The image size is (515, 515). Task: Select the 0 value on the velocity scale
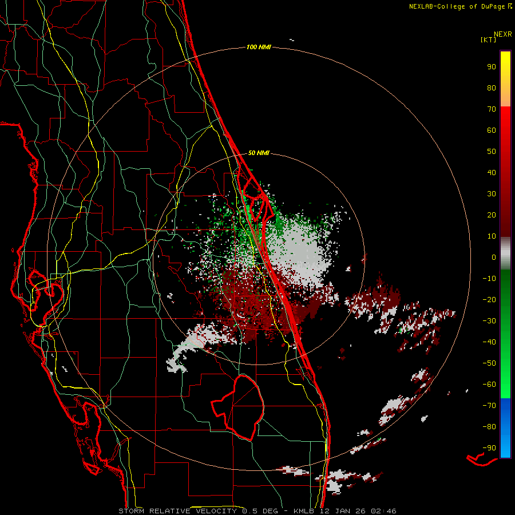click(494, 257)
